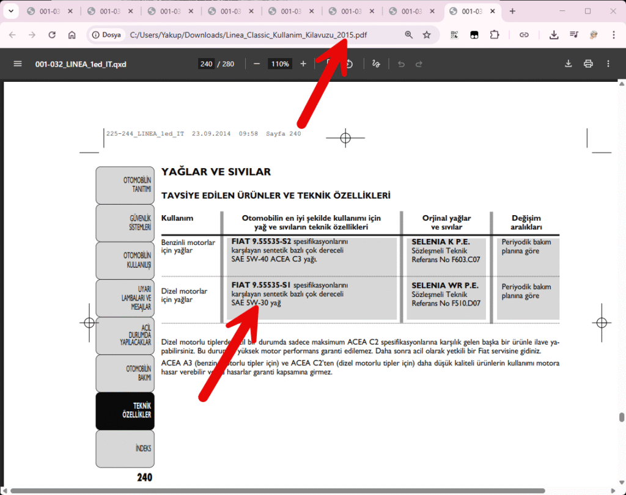This screenshot has height=495, width=626.
Task: Select the PDF annotation draw tool
Action: [x=377, y=64]
